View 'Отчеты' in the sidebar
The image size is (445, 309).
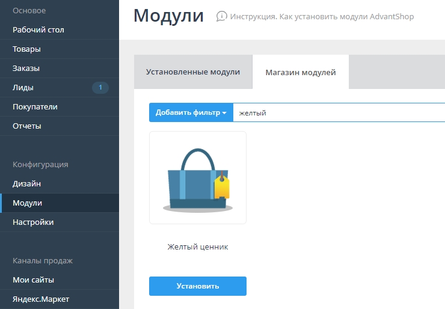point(27,126)
